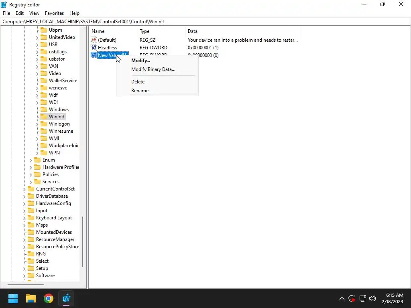Launch Google Chrome from the taskbar
The image size is (411, 308).
pos(49,298)
